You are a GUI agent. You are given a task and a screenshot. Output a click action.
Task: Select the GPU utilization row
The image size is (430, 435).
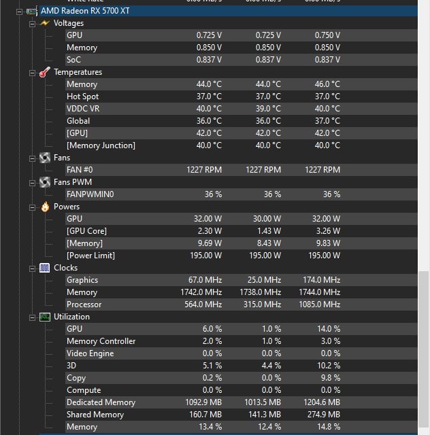pos(241,329)
